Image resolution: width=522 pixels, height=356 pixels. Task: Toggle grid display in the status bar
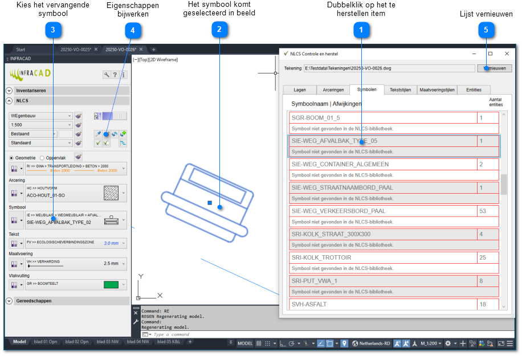(x=259, y=343)
